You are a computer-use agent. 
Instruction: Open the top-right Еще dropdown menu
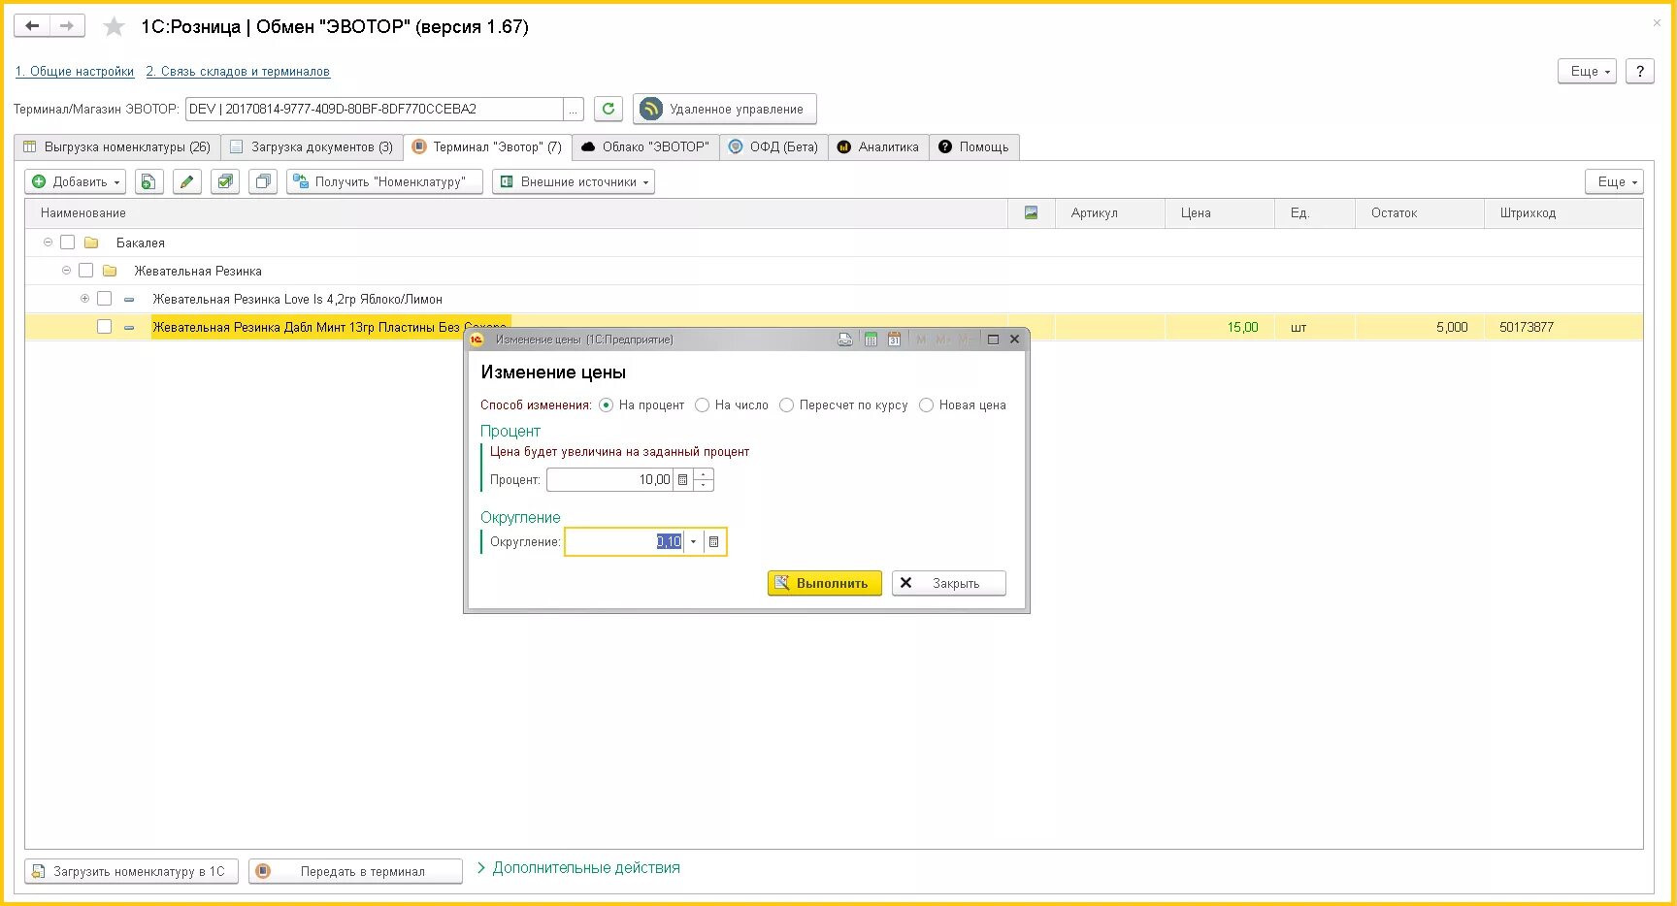(x=1587, y=71)
